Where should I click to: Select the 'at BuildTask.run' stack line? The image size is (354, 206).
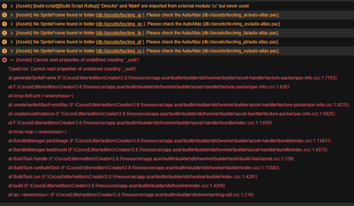(133, 177)
